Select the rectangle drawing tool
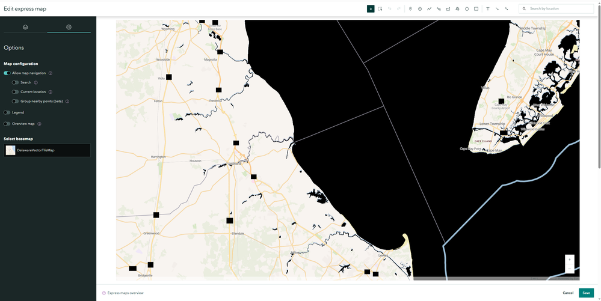Image resolution: width=601 pixels, height=301 pixels. pyautogui.click(x=476, y=9)
